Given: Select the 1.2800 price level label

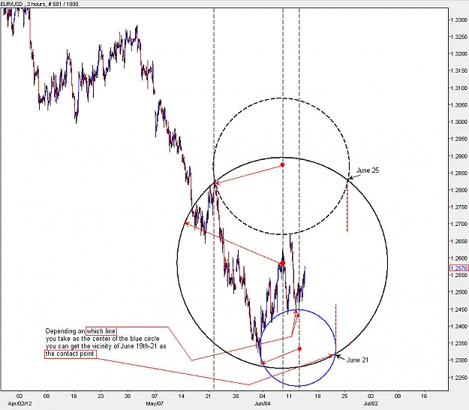Looking at the screenshot, I should pyautogui.click(x=459, y=190).
